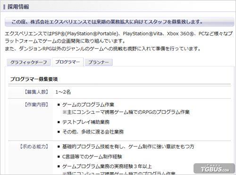Select the 【求める能力】 label
This screenshot has width=236, height=175.
coord(34,146)
